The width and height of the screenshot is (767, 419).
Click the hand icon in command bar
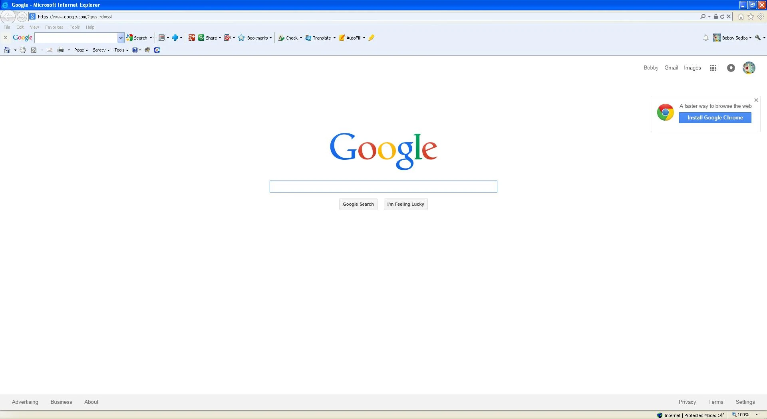(23, 50)
